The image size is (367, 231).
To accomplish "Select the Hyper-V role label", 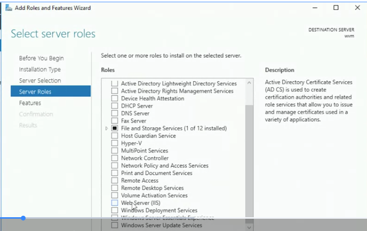I will click(x=131, y=143).
